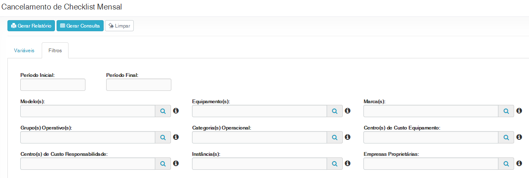Search Centro(s) de Custo Responsabilidade lookup
This screenshot has height=178, width=529.
click(163, 164)
